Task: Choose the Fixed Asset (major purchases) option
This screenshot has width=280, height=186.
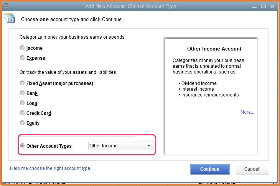Action: pyautogui.click(x=23, y=83)
